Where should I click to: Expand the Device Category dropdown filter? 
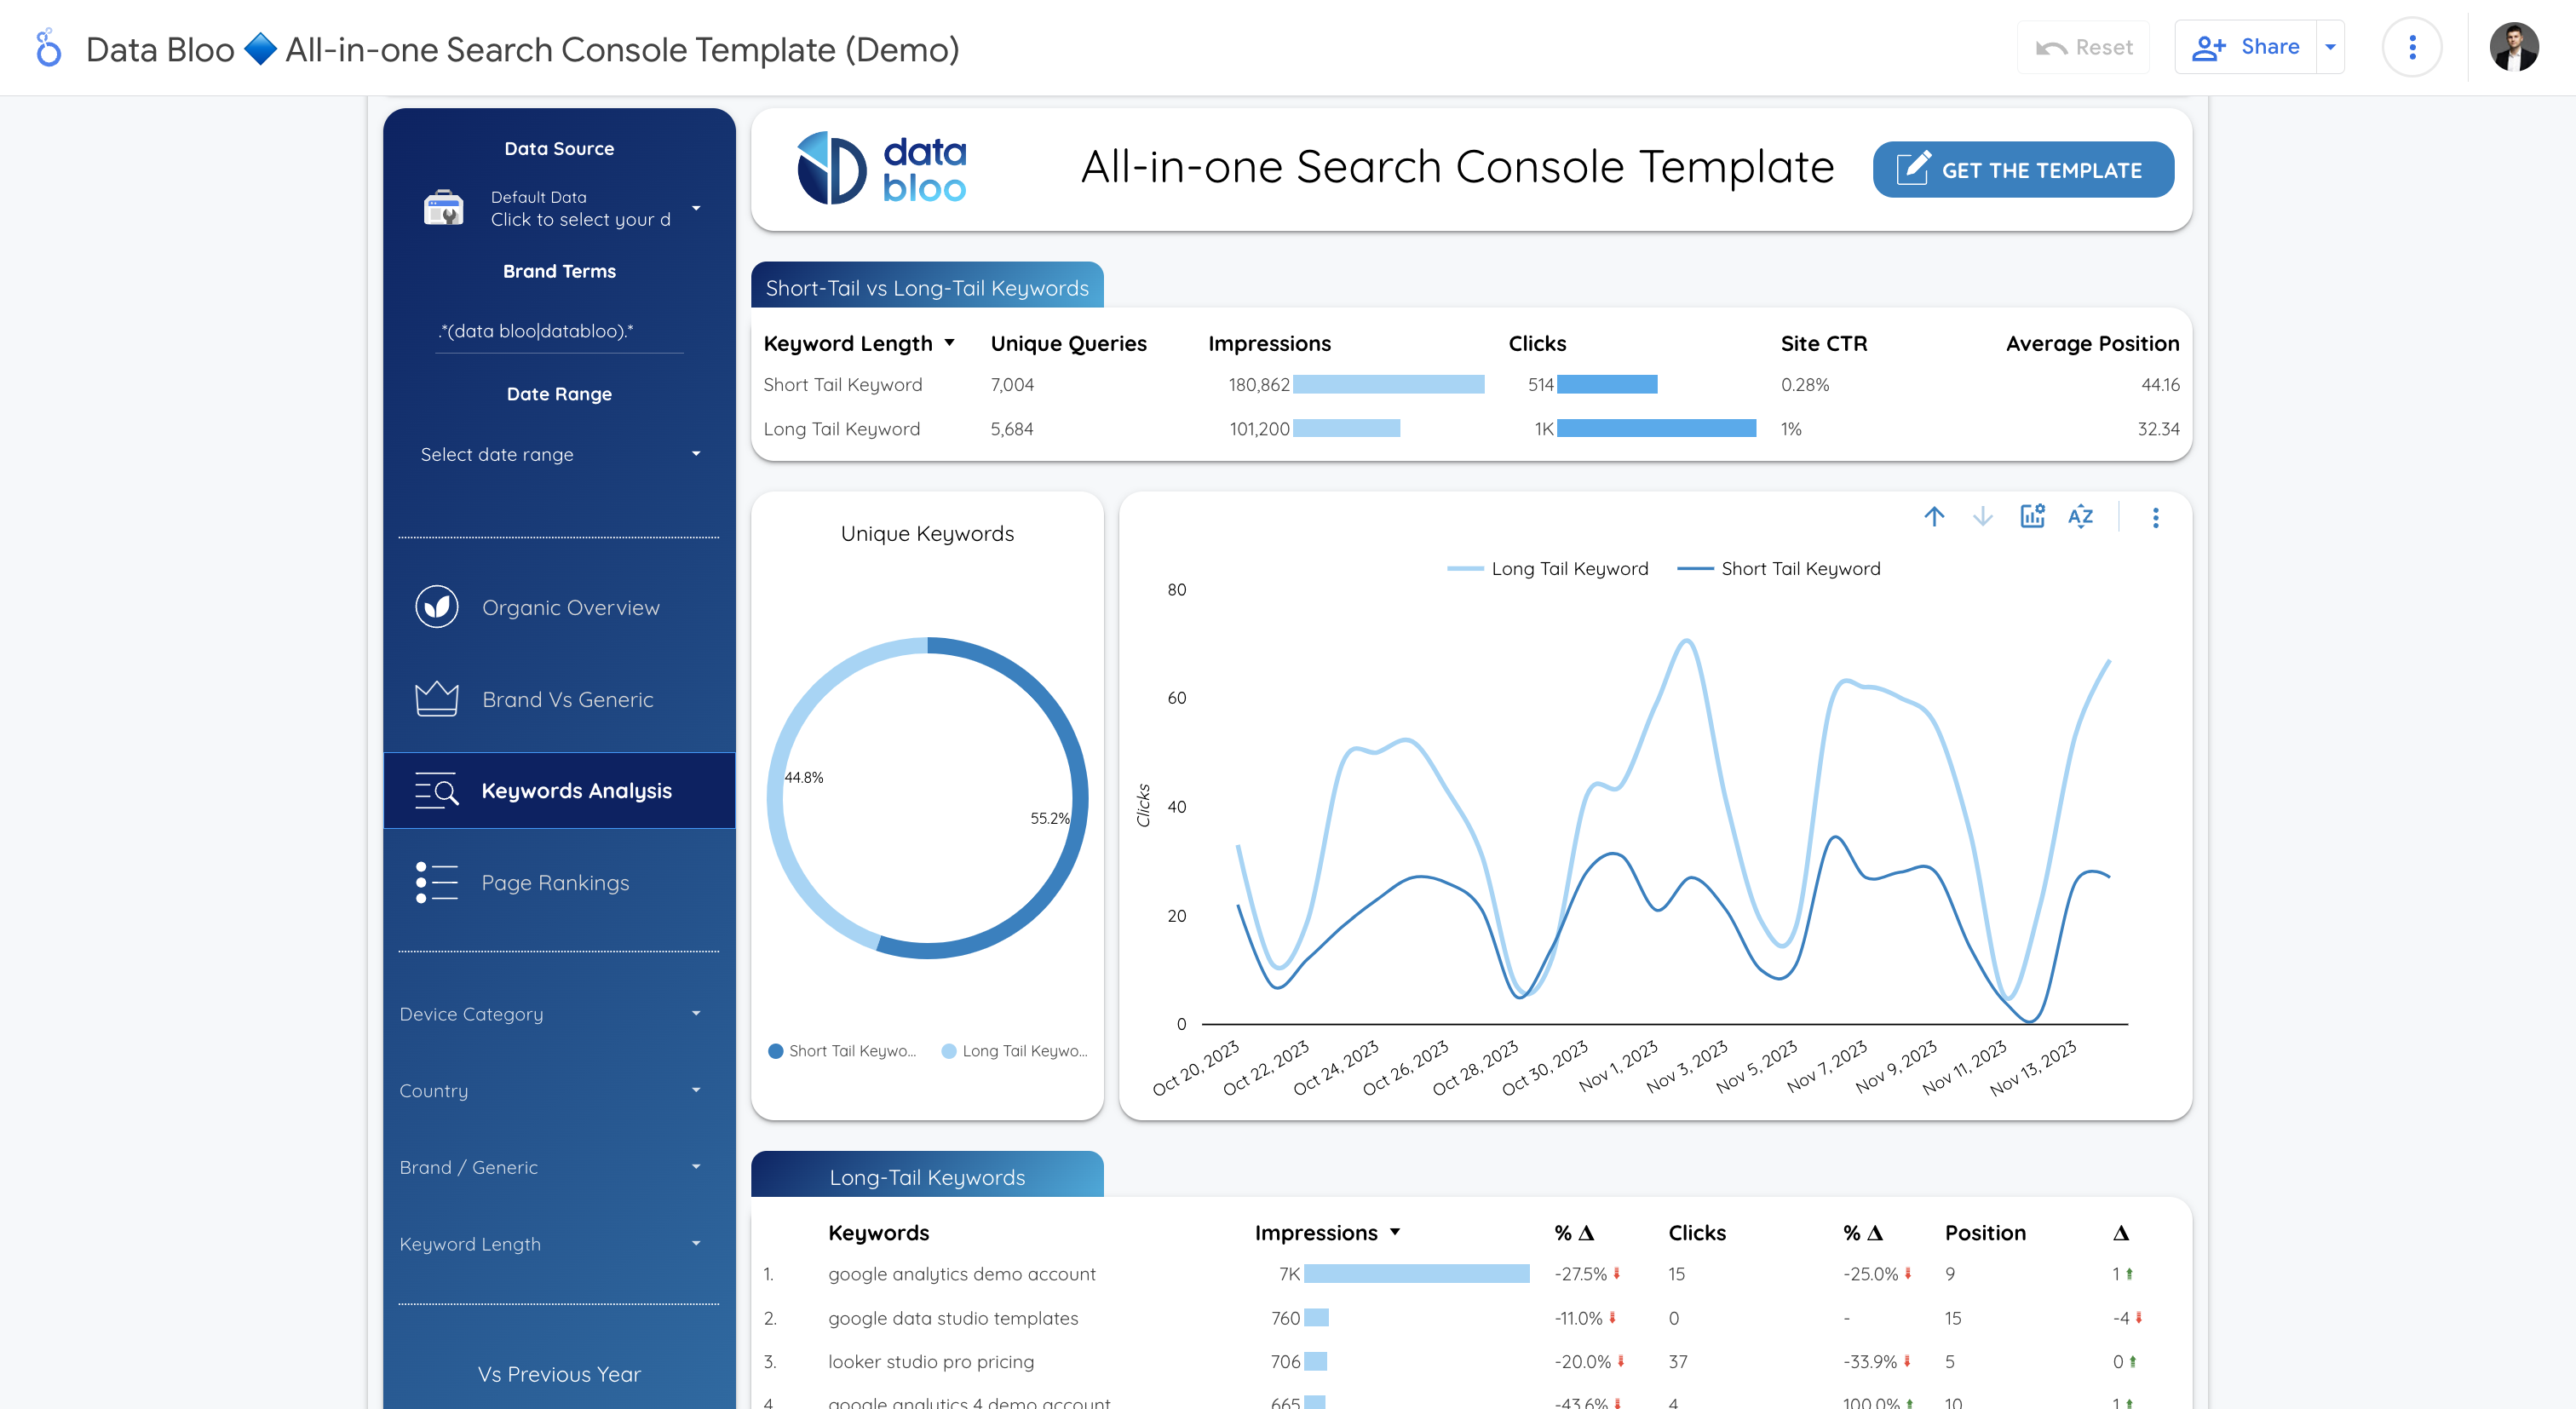(696, 1014)
